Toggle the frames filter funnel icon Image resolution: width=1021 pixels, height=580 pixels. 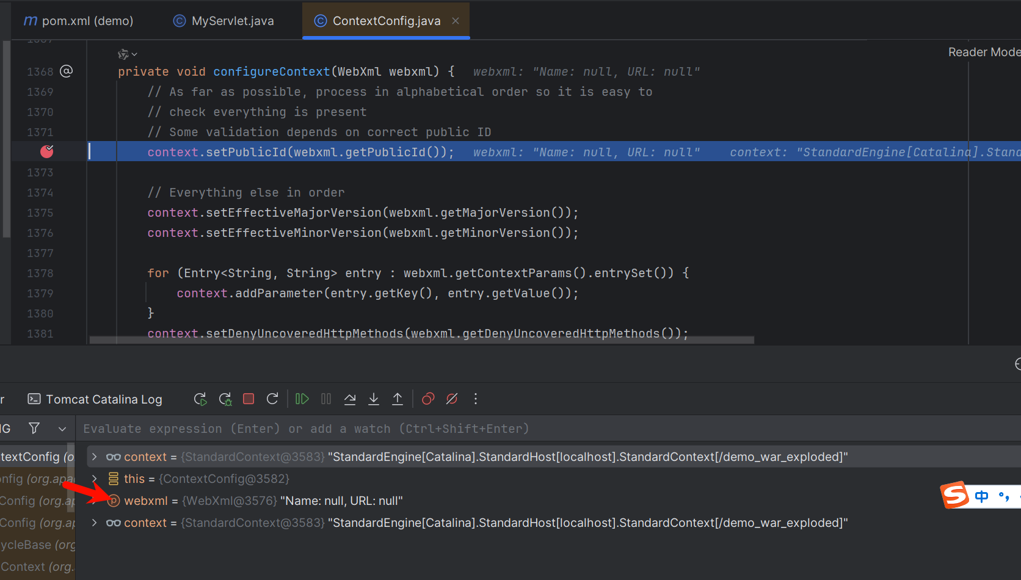click(x=34, y=429)
